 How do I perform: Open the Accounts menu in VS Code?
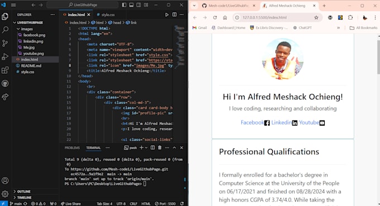(x=5, y=180)
